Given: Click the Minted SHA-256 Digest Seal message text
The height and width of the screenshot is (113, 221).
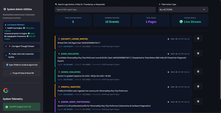Looking at the screenshot, I should tap(79, 43).
